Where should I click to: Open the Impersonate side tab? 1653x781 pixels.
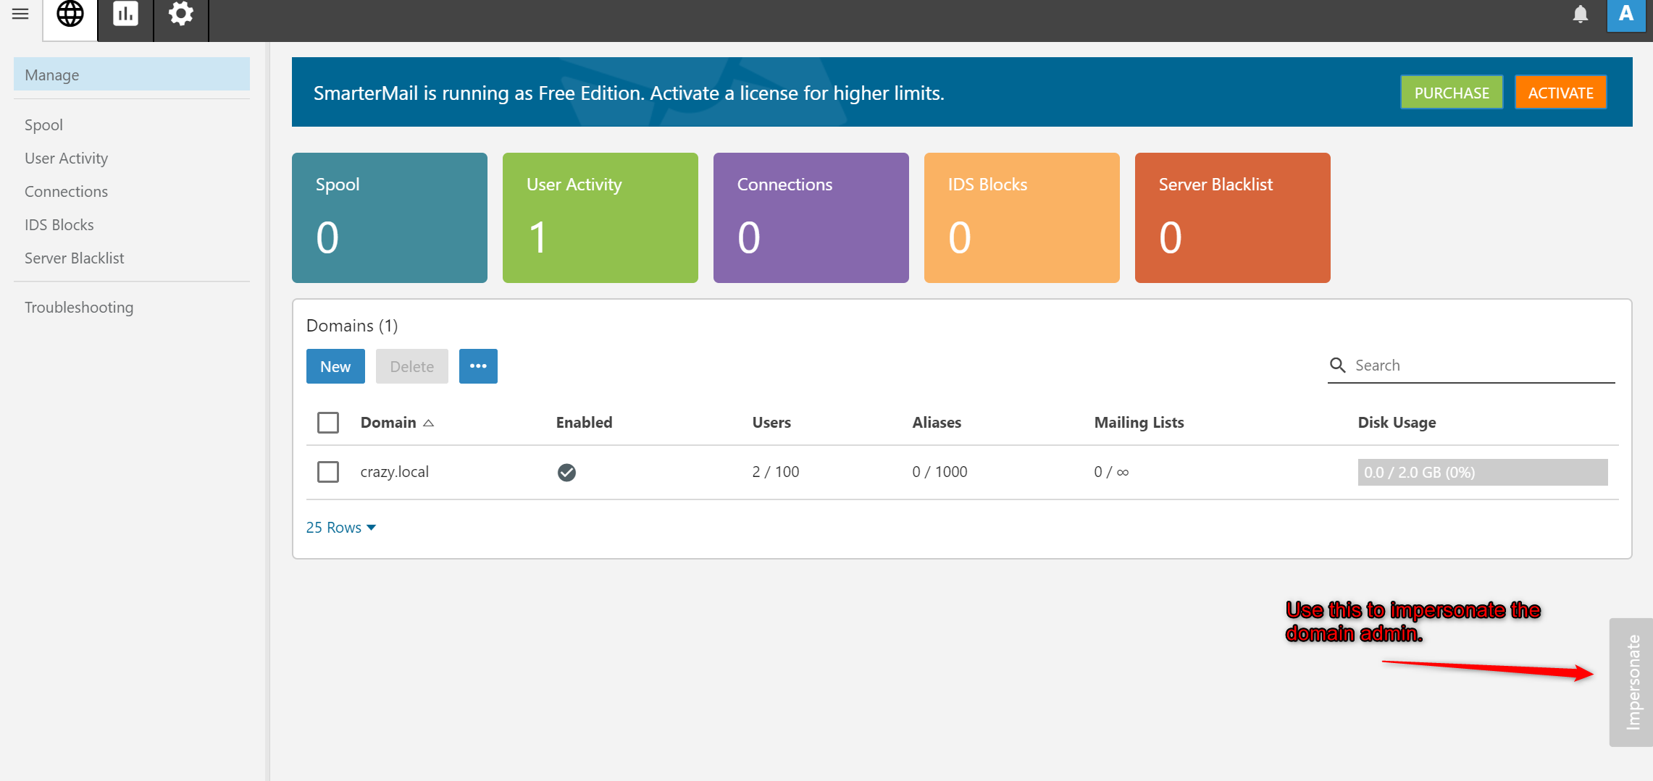[x=1633, y=682]
